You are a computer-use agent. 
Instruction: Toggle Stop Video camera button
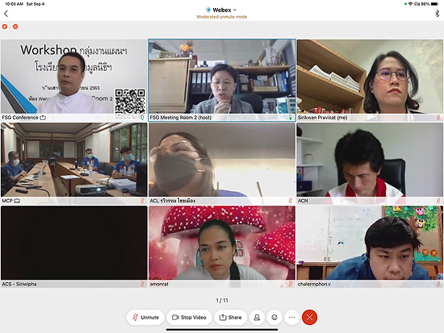coord(189,317)
